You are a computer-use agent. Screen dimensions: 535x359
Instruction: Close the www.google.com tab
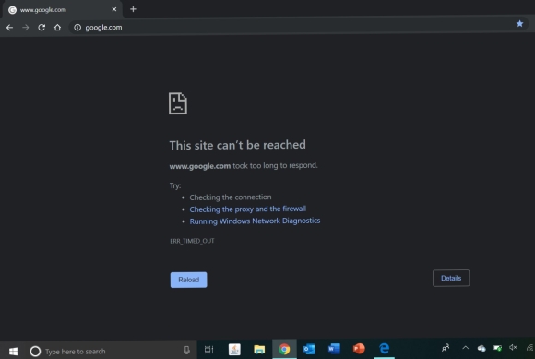click(114, 9)
